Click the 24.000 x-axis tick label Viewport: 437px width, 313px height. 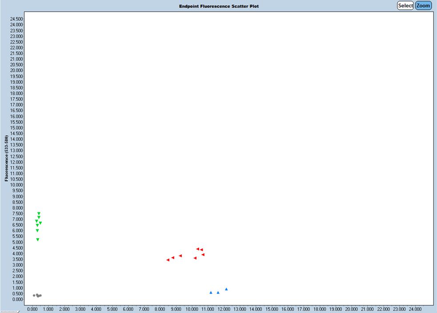click(x=415, y=309)
